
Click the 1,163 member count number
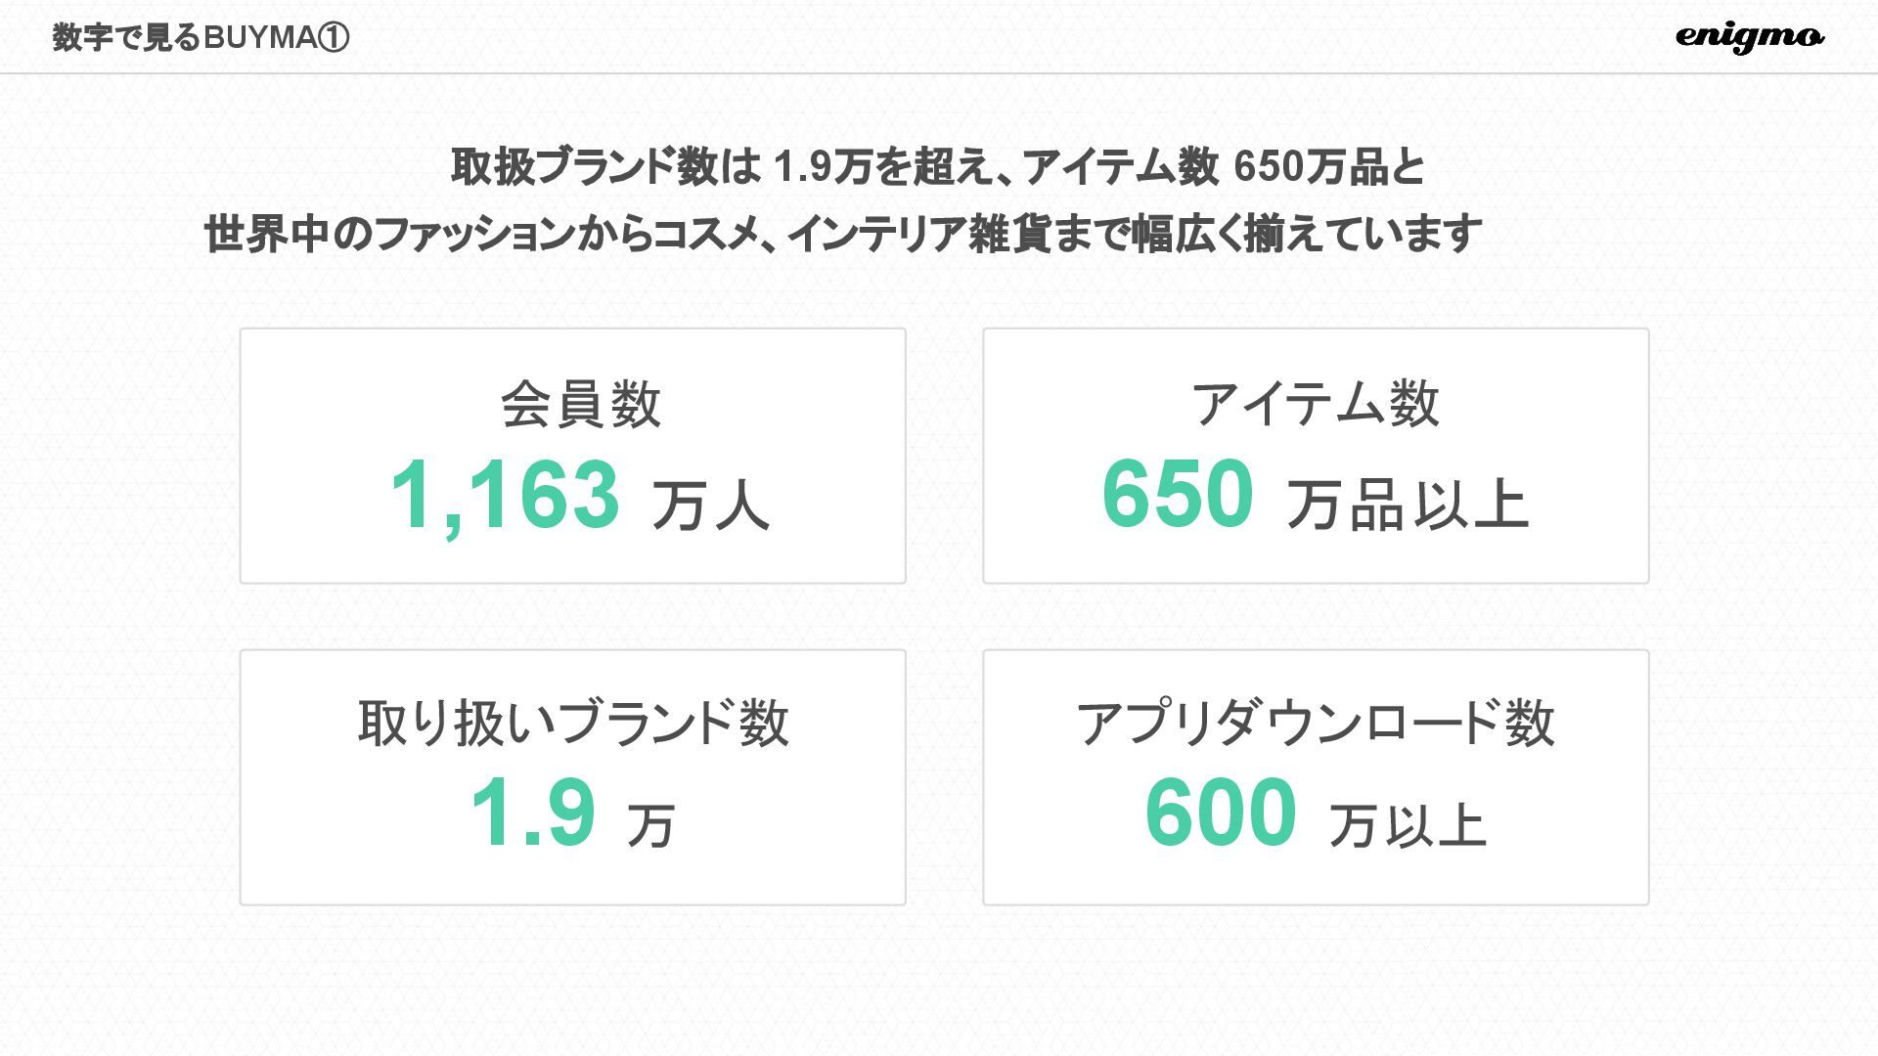(x=505, y=496)
